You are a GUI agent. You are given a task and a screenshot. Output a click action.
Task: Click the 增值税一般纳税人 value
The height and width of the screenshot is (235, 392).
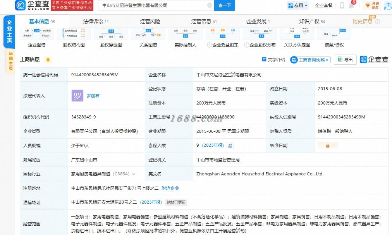pos(335,131)
